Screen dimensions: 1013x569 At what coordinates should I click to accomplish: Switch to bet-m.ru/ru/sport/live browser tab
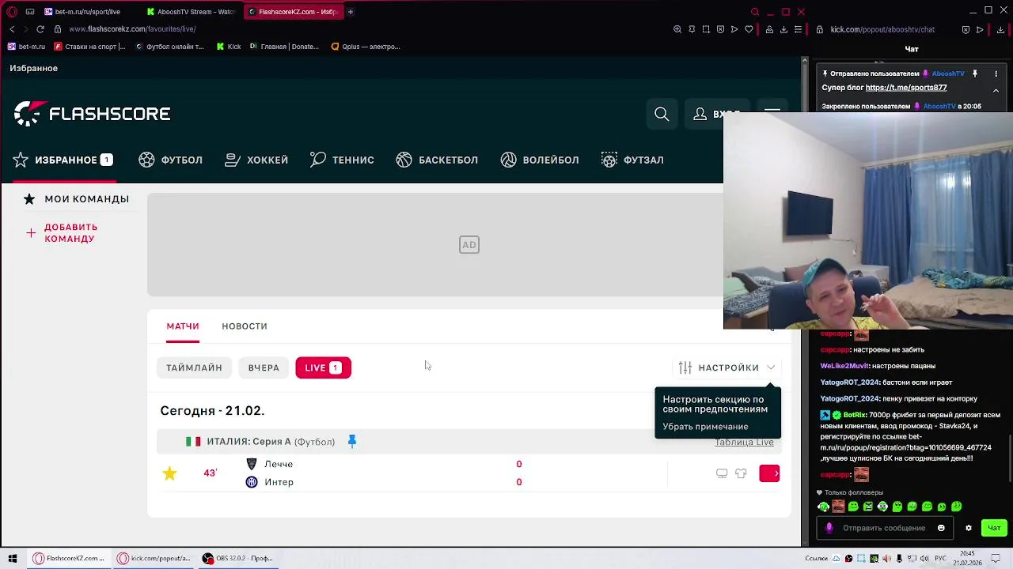(87, 12)
